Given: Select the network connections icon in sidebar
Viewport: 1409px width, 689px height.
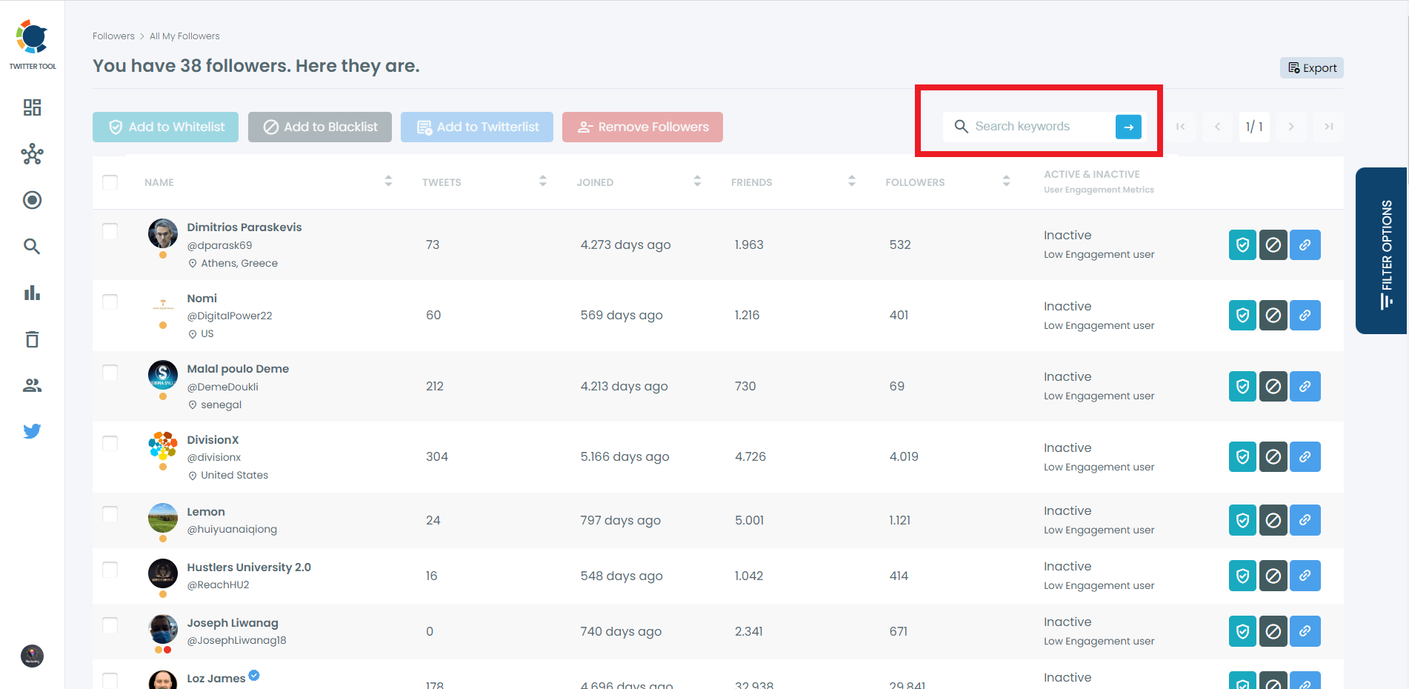Looking at the screenshot, I should (x=32, y=154).
